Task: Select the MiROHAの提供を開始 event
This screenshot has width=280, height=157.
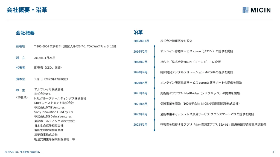Action: [197, 72]
